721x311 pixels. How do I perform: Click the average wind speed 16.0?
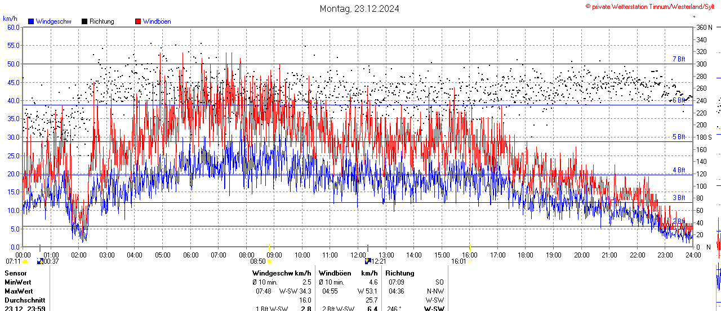(305, 300)
